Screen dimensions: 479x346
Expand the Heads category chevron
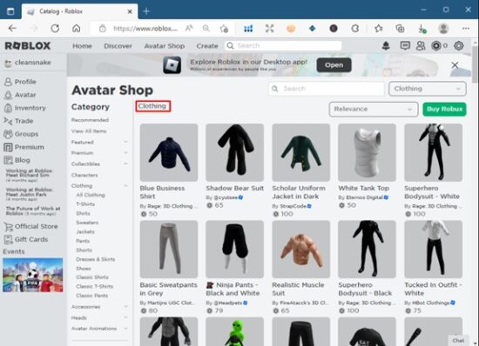pos(126,317)
